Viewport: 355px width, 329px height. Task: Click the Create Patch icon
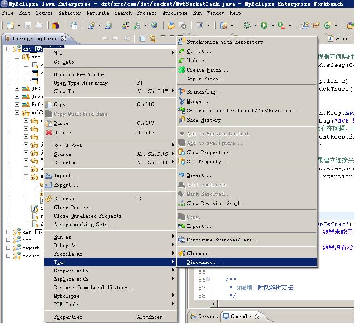coord(182,70)
